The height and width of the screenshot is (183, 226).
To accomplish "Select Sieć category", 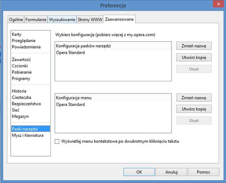I will [30, 110].
